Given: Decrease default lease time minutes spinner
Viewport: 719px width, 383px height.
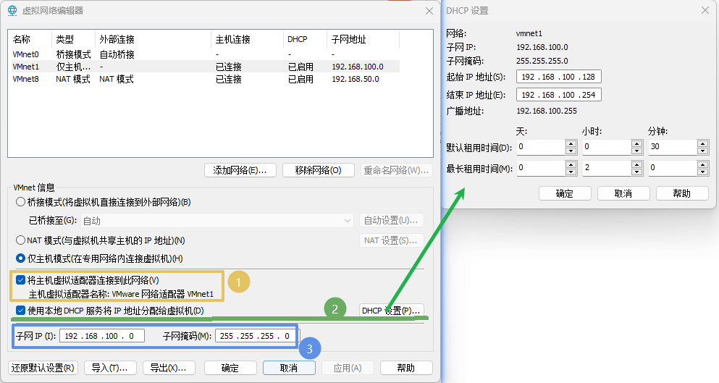Looking at the screenshot, I should (702, 151).
